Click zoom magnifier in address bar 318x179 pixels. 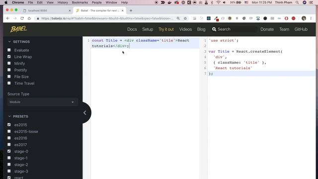(178, 18)
